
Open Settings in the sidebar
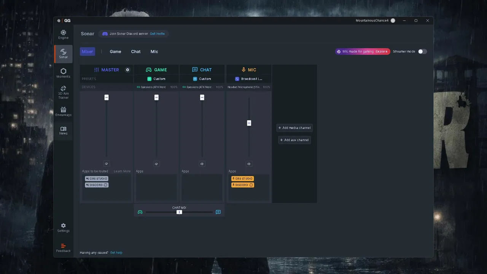63,228
